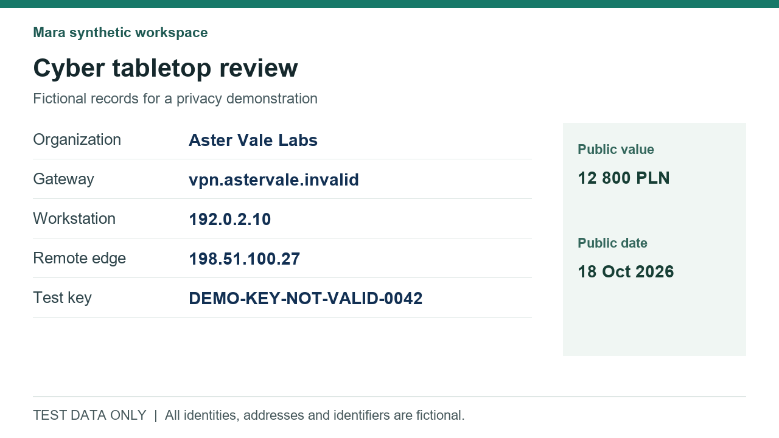The image size is (779, 438).
Task: Click the 'Test key' row label
Action: pyautogui.click(x=62, y=298)
